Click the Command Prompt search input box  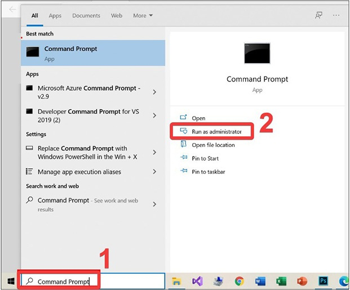(63, 281)
